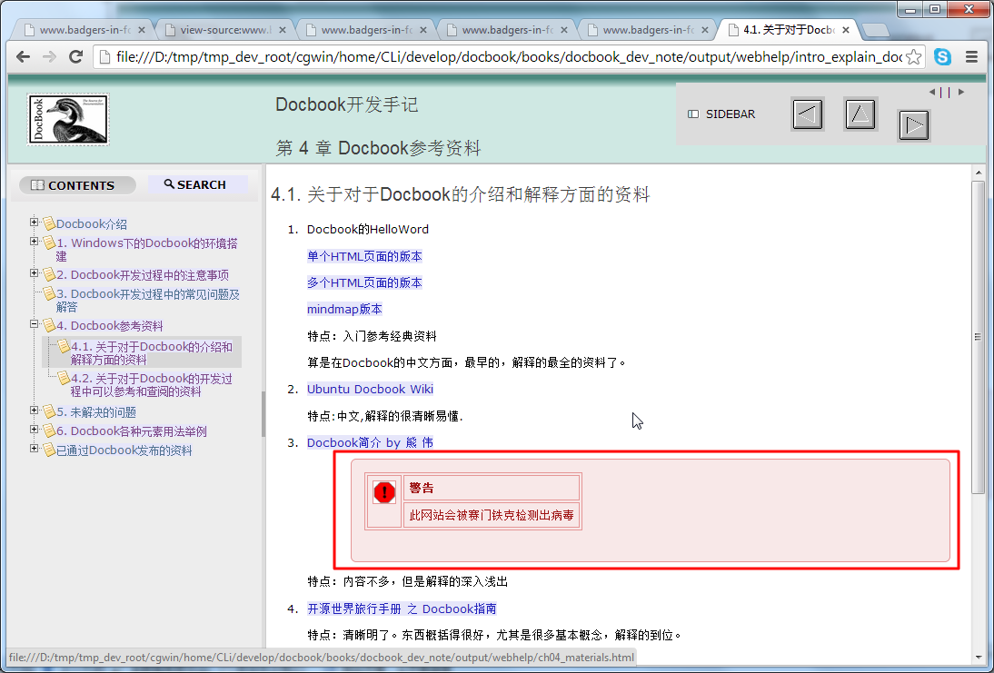
Task: Click 第 4 章 Docbook参考资料 chapter heading
Action: (379, 148)
